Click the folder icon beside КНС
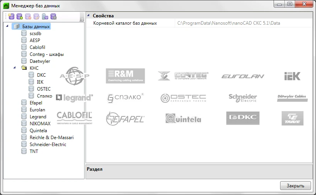This screenshot has height=195, width=316. point(24,68)
